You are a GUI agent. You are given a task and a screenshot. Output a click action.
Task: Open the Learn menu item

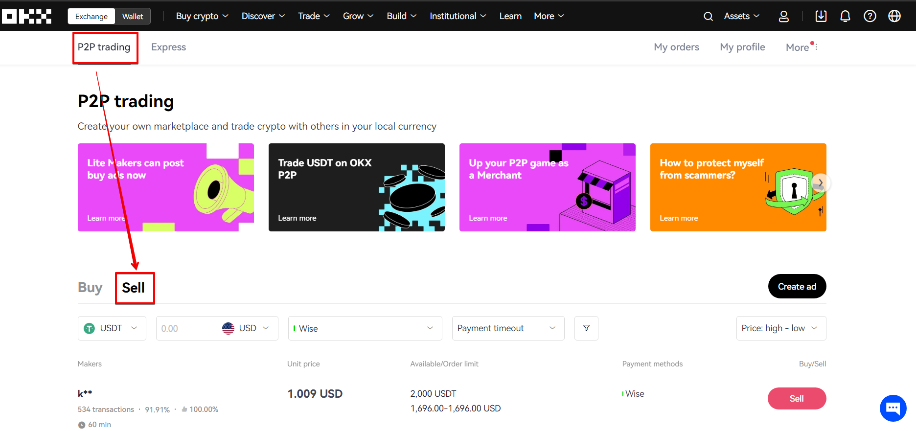[x=510, y=16]
